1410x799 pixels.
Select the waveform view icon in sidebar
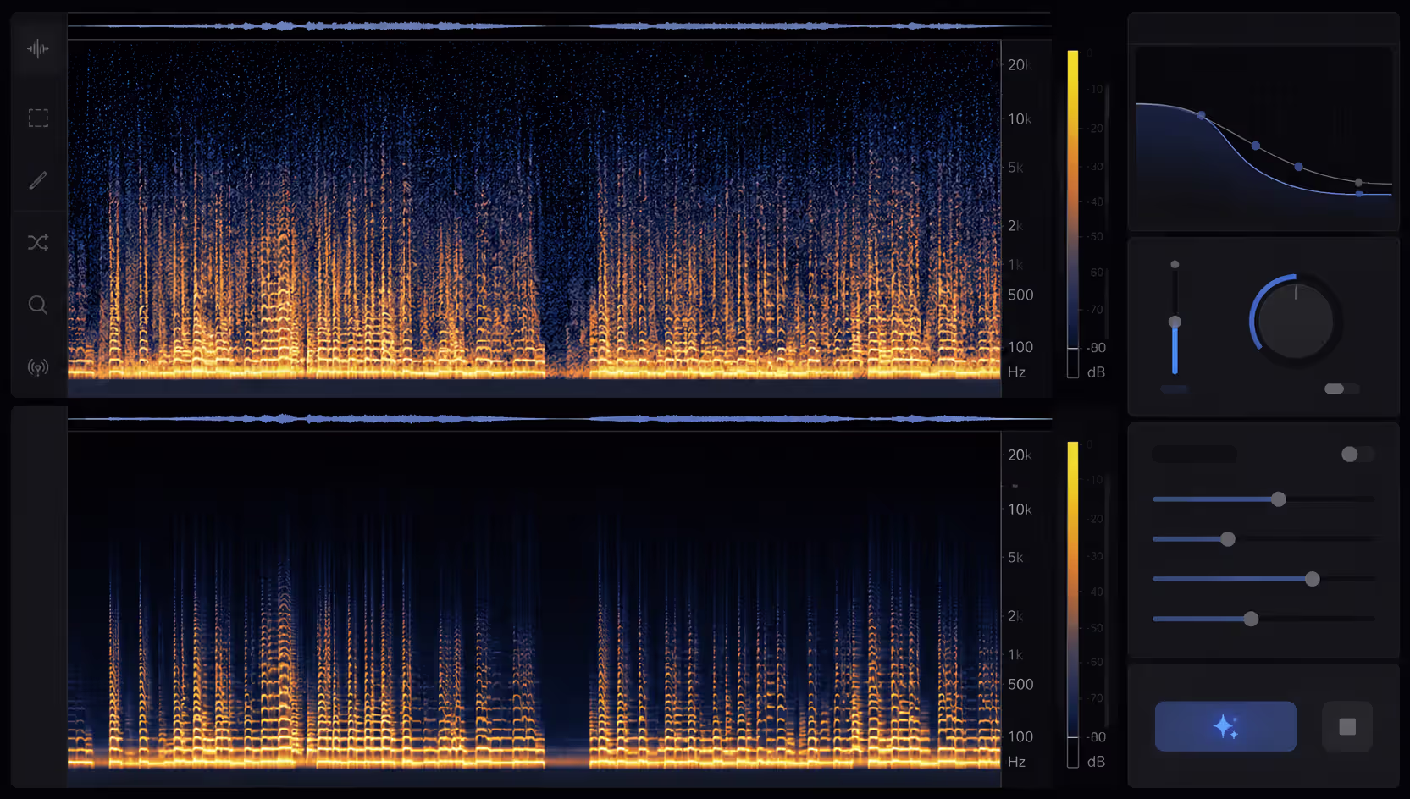(37, 49)
